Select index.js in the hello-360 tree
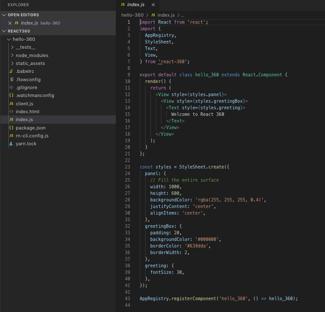 tap(58, 120)
